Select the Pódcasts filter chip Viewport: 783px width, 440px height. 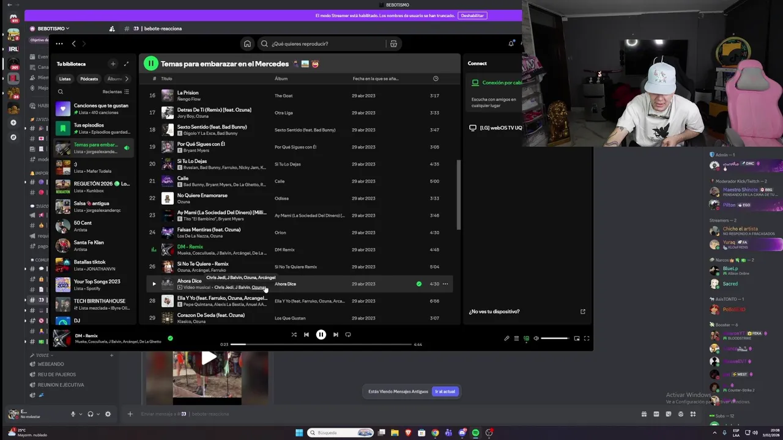[x=89, y=78]
